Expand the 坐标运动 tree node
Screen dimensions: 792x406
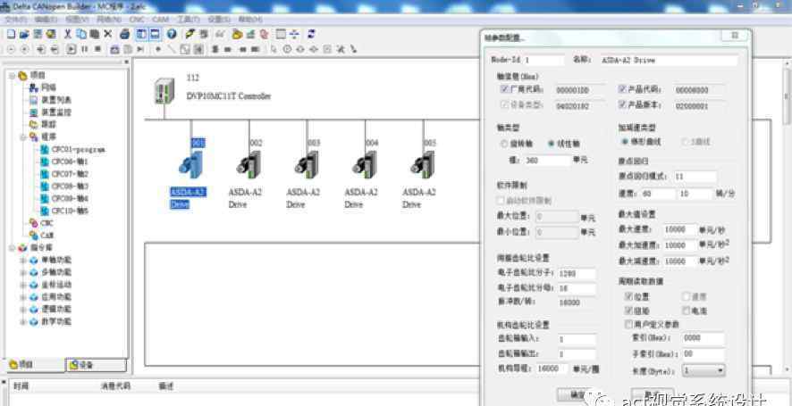[x=22, y=285]
